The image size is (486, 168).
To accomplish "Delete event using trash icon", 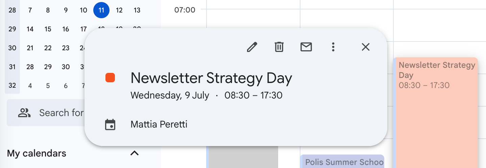I will (x=279, y=47).
